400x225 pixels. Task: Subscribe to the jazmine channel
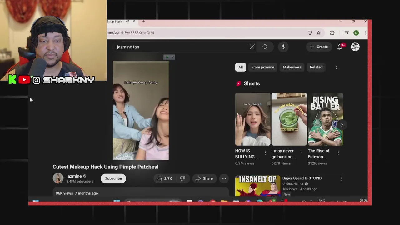click(113, 178)
